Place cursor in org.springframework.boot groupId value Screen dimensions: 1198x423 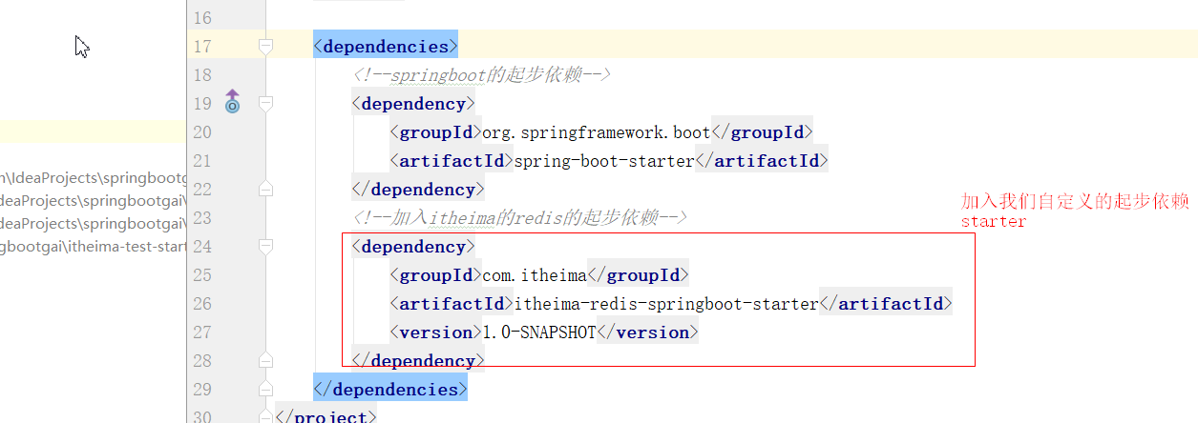pos(592,132)
